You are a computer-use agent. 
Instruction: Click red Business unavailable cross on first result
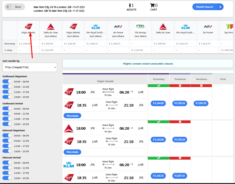coord(201,86)
